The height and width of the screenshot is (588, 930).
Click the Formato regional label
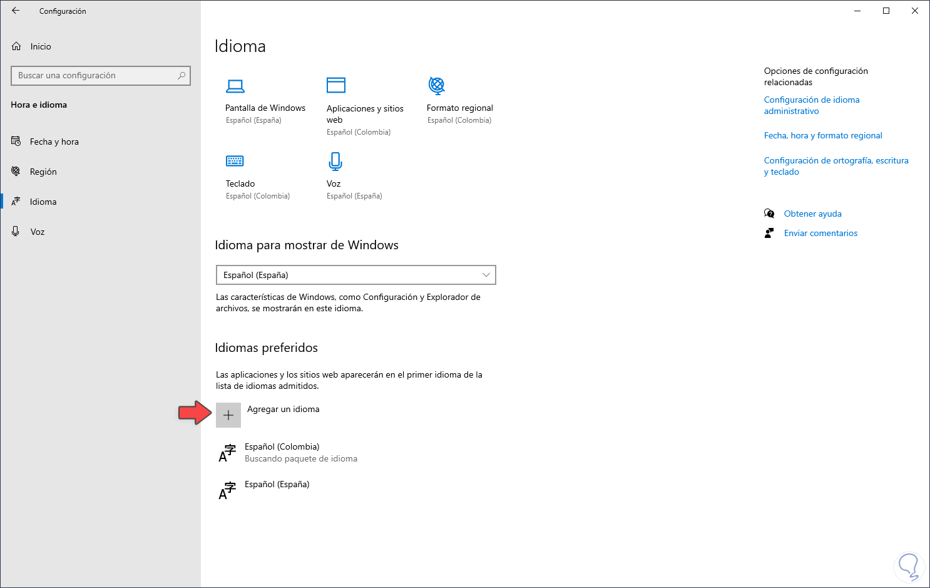click(x=460, y=108)
